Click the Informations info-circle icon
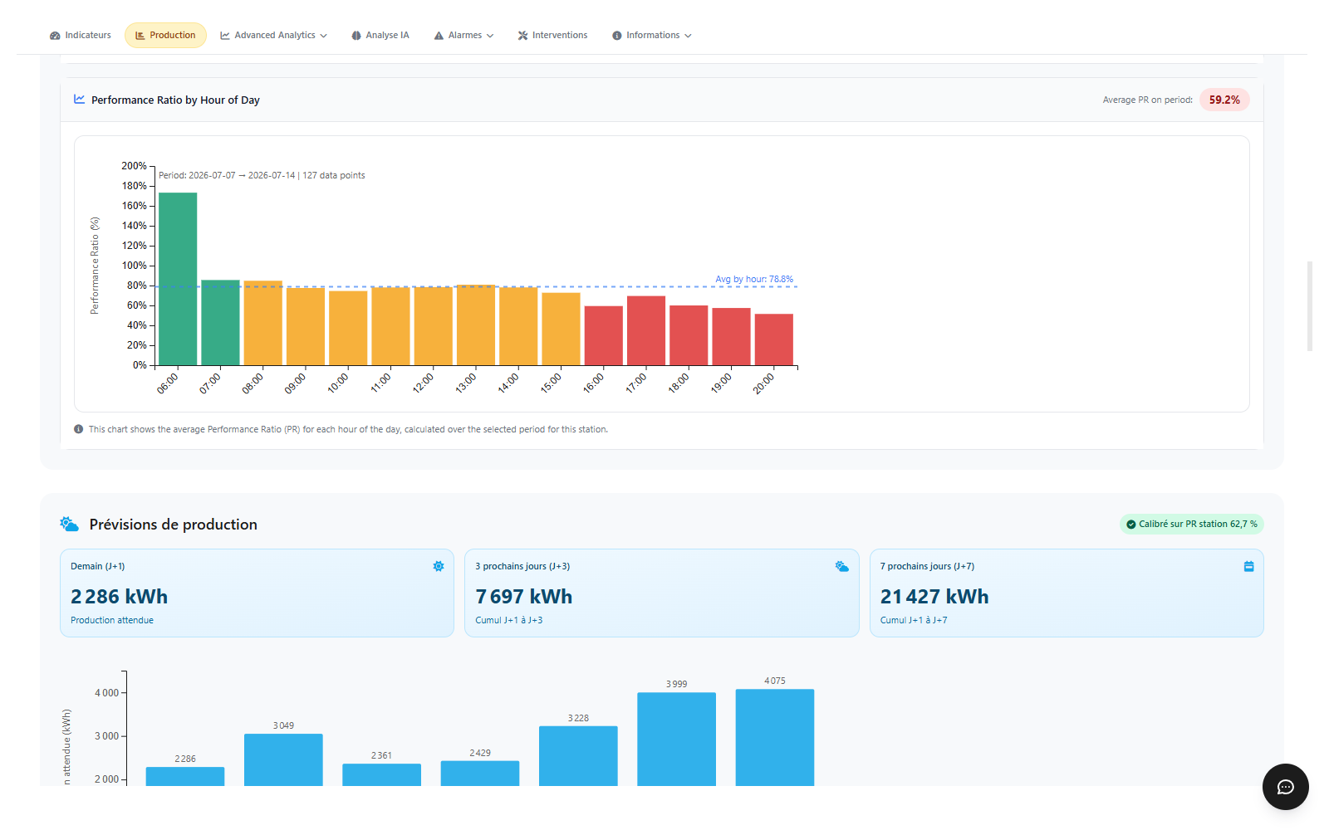The image size is (1329, 830). [x=617, y=36]
